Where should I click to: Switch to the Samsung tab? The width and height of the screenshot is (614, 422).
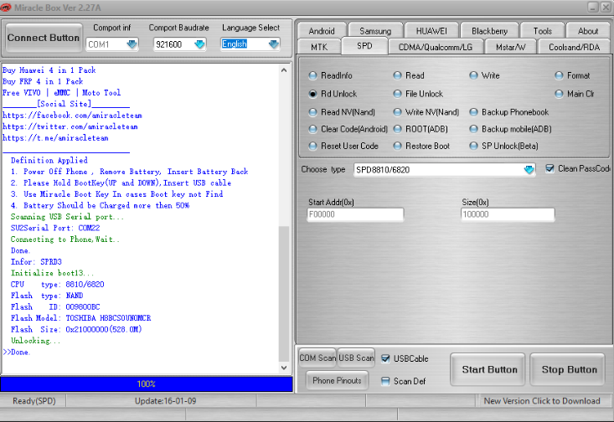pos(375,31)
